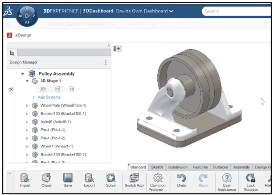The width and height of the screenshot is (274, 195).
Task: Click the Import icon in the toolbar
Action: point(25,179)
